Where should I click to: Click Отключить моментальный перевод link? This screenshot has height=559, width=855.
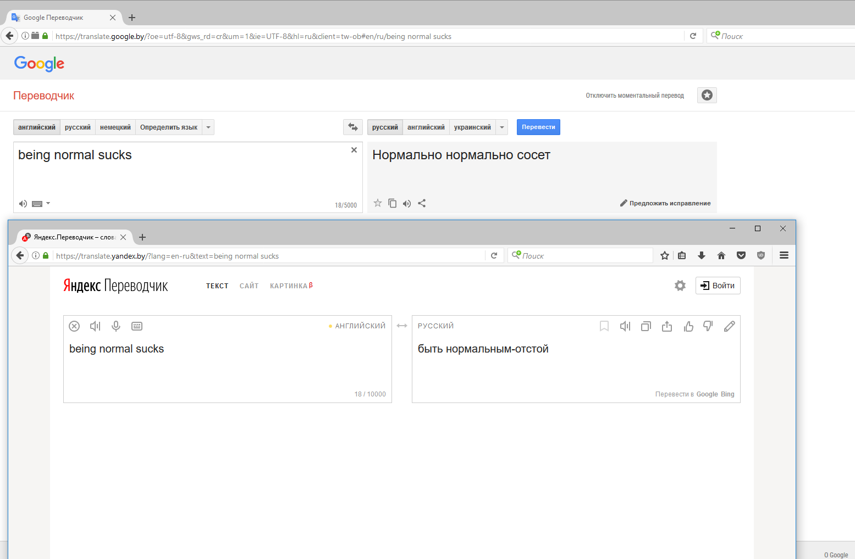635,96
